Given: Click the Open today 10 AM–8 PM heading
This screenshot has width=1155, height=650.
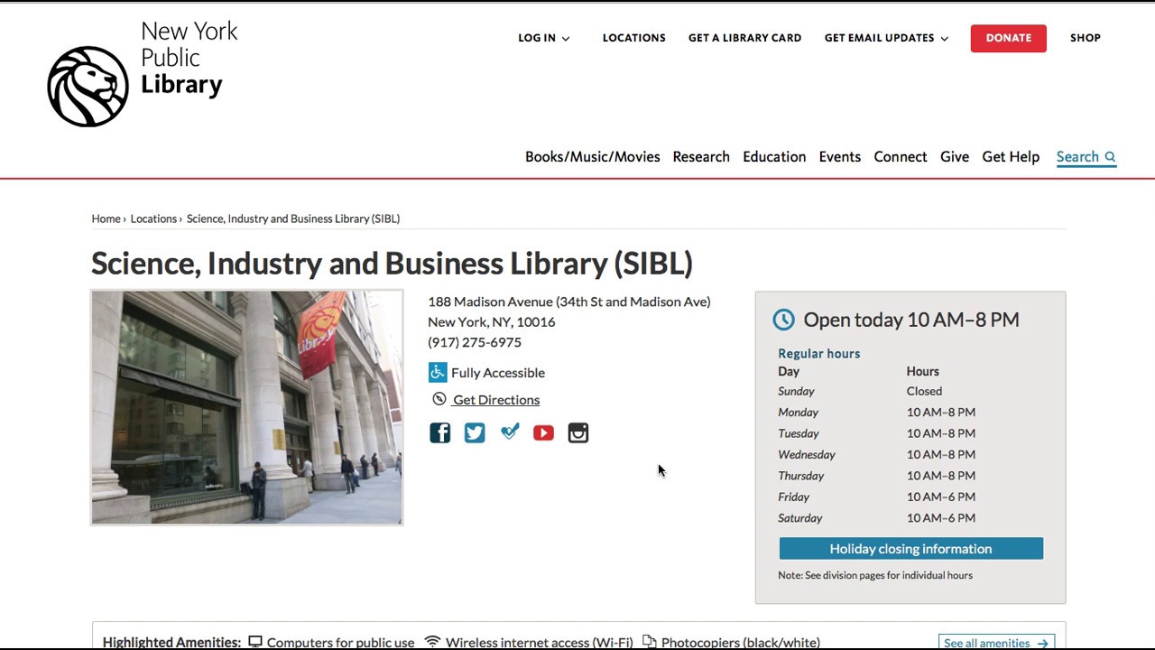Looking at the screenshot, I should pos(911,320).
